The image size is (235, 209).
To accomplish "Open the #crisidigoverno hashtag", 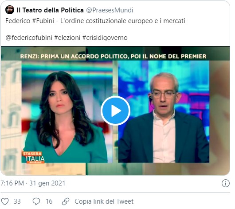I will point(105,38).
